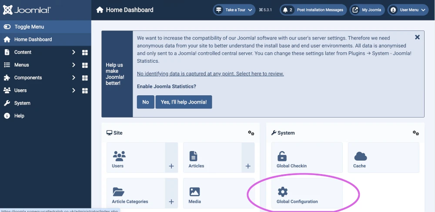This screenshot has width=435, height=212.
Task: Click the Home Dashboard page title
Action: point(130,10)
